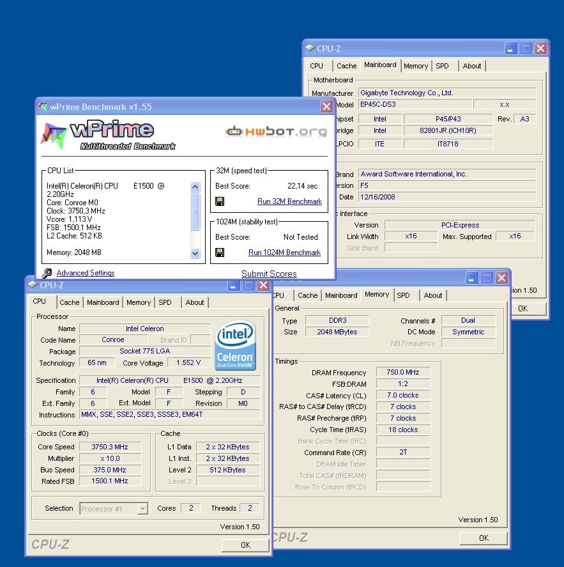Click the 82801JR (ICH10R) southbridge value
Image resolution: width=564 pixels, height=567 pixels.
(448, 130)
